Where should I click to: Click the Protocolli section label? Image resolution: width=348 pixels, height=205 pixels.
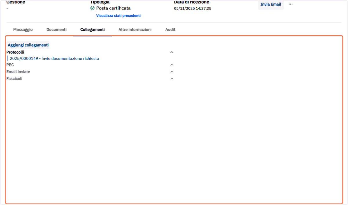tap(15, 52)
